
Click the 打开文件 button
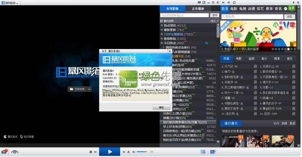point(78,89)
